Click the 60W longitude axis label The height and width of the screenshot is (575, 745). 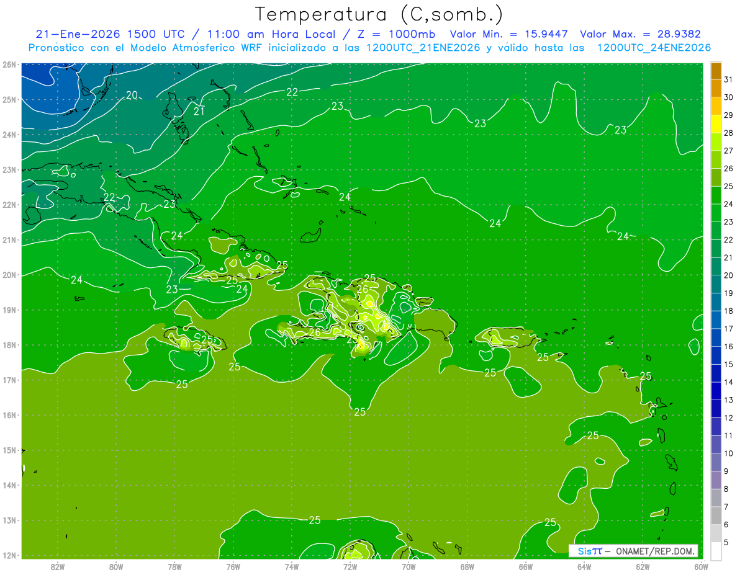click(x=702, y=566)
